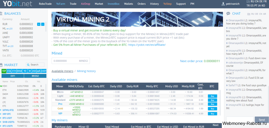Open the Orders page
269x128 pixels.
click(x=142, y=4)
